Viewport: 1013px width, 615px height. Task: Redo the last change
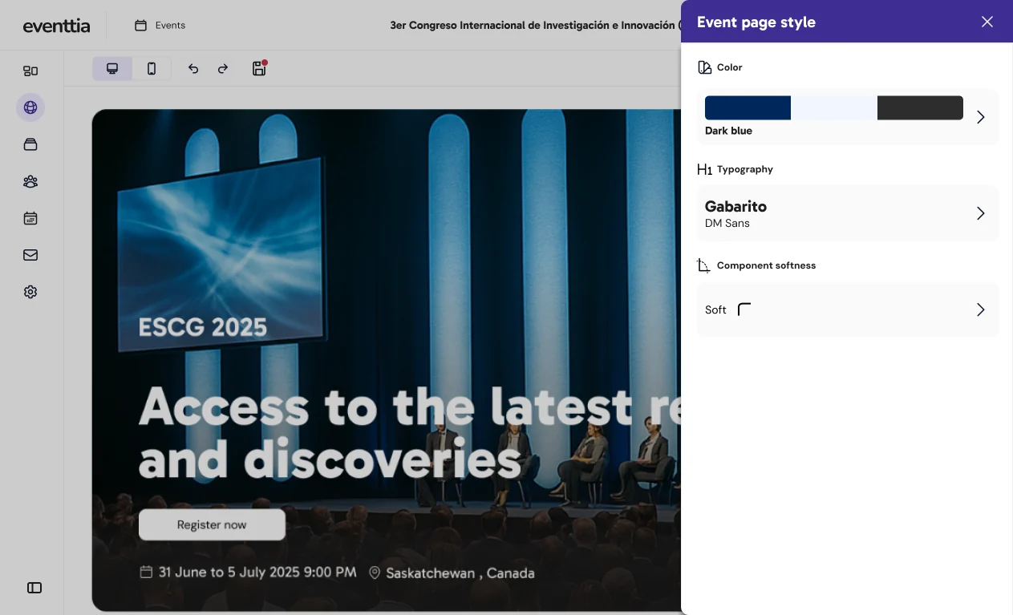coord(223,69)
